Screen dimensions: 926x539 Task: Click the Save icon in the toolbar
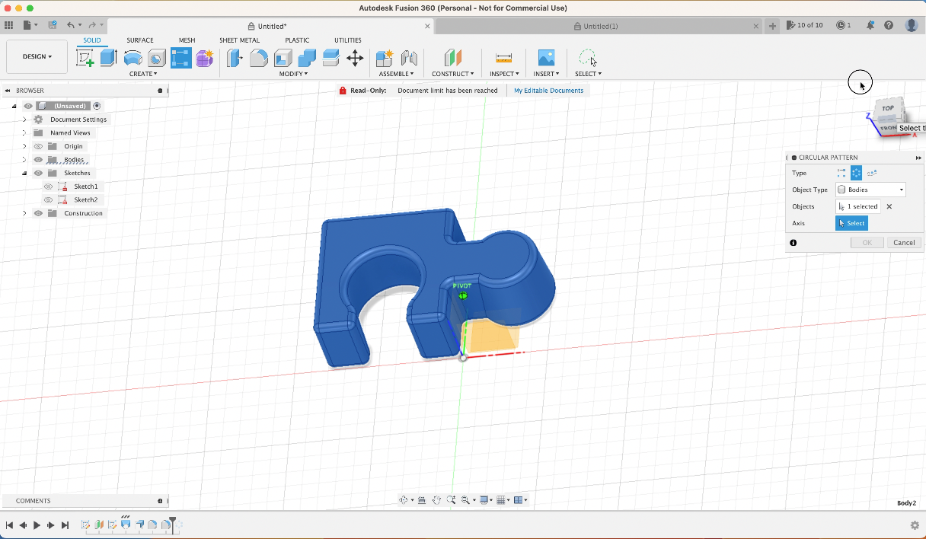coord(53,25)
